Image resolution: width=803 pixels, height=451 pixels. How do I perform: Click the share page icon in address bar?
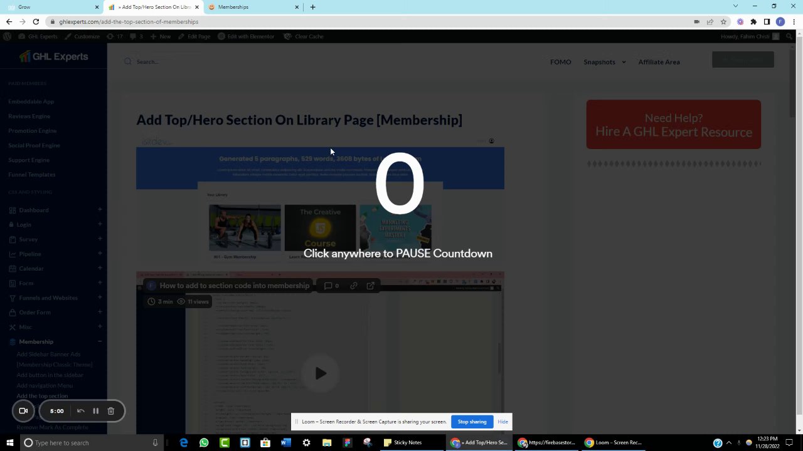710,21
